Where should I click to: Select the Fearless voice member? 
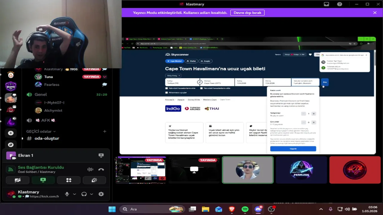[51, 85]
